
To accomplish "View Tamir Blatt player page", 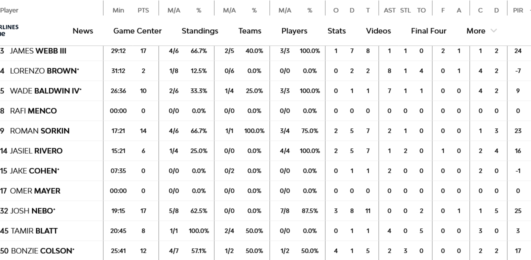I will [x=34, y=231].
